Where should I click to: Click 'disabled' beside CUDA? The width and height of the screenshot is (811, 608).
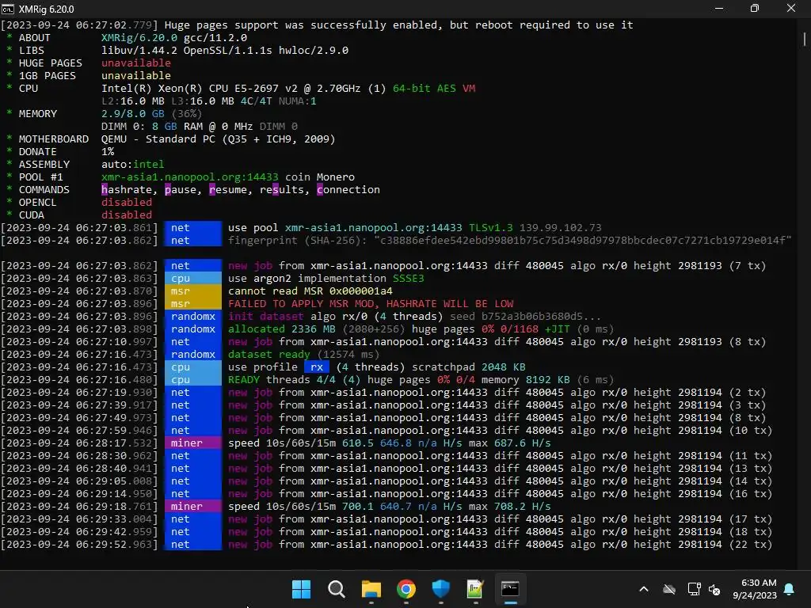(x=127, y=215)
